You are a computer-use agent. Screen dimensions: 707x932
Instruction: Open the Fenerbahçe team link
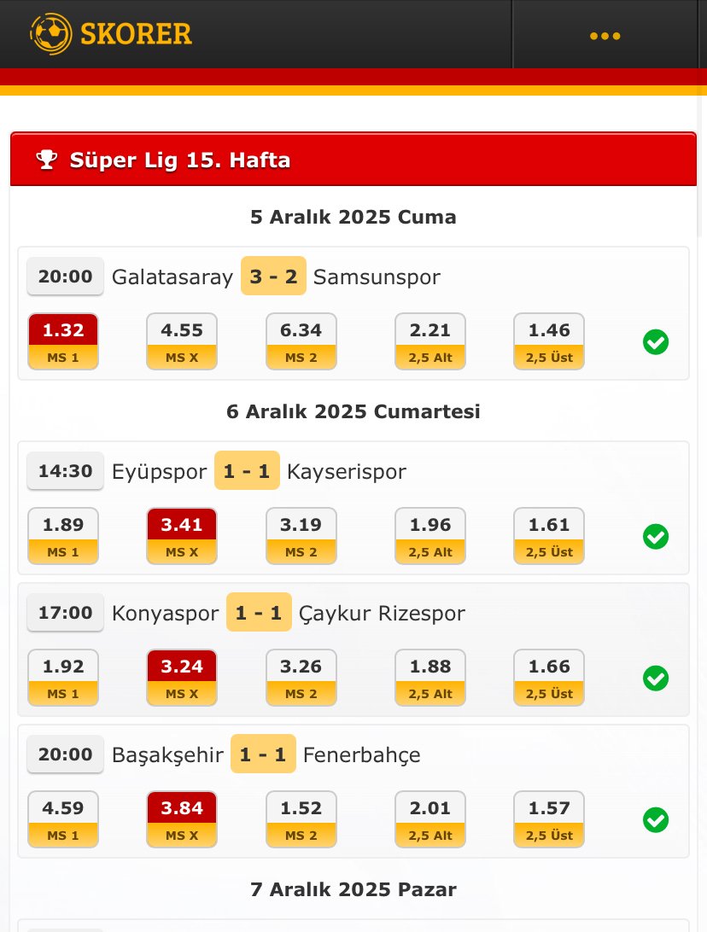pyautogui.click(x=362, y=754)
